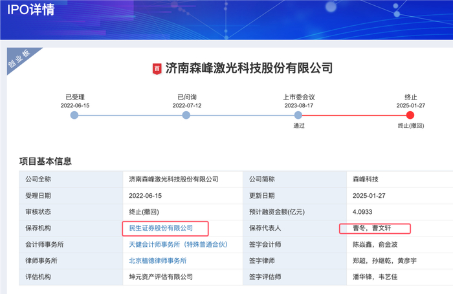Click the date 2022-07-12 under 已问询
Image resolution: width=453 pixels, height=294 pixels.
click(x=187, y=105)
